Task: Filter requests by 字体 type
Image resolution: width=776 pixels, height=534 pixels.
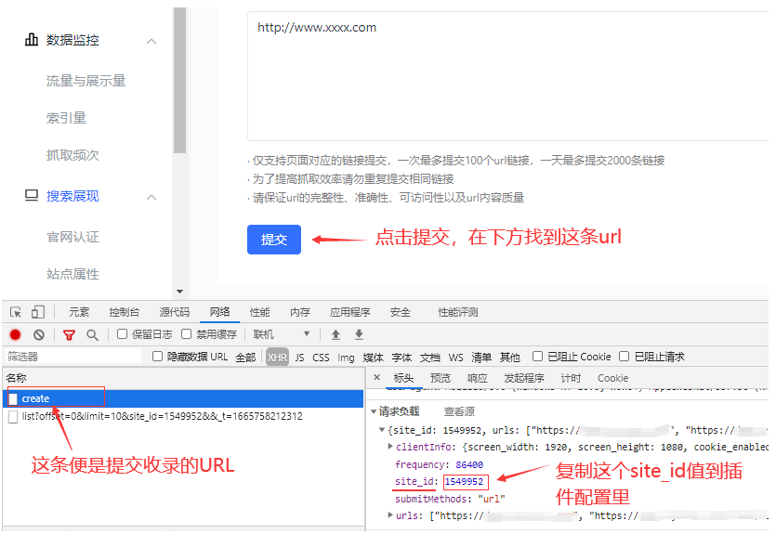Action: 401,357
